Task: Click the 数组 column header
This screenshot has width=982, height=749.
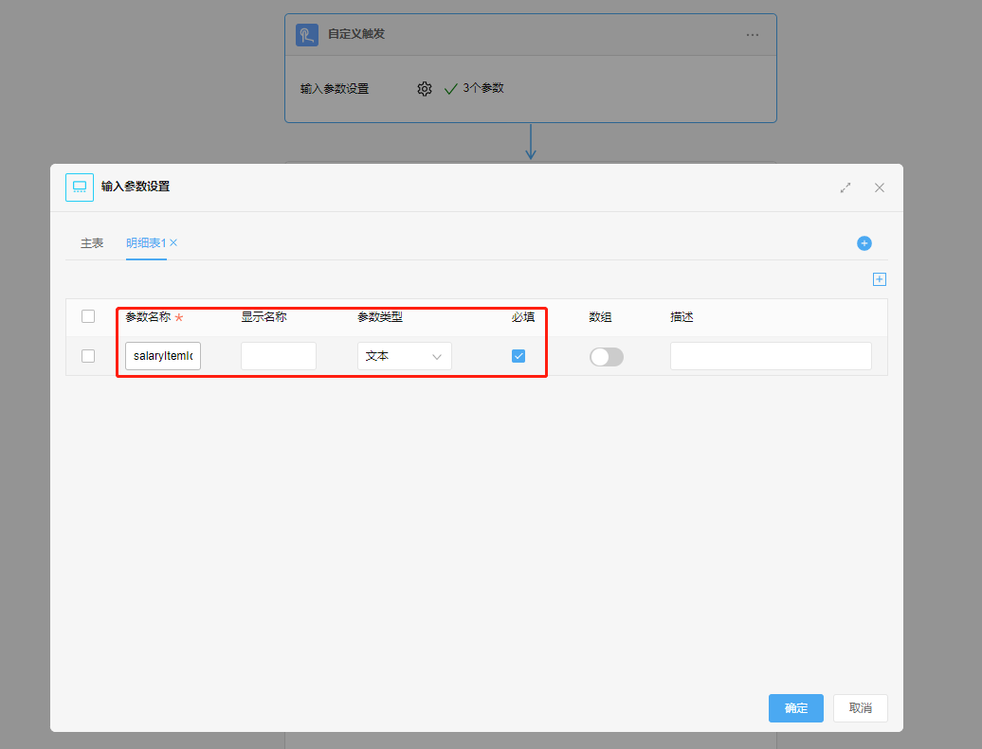Action: click(x=600, y=317)
